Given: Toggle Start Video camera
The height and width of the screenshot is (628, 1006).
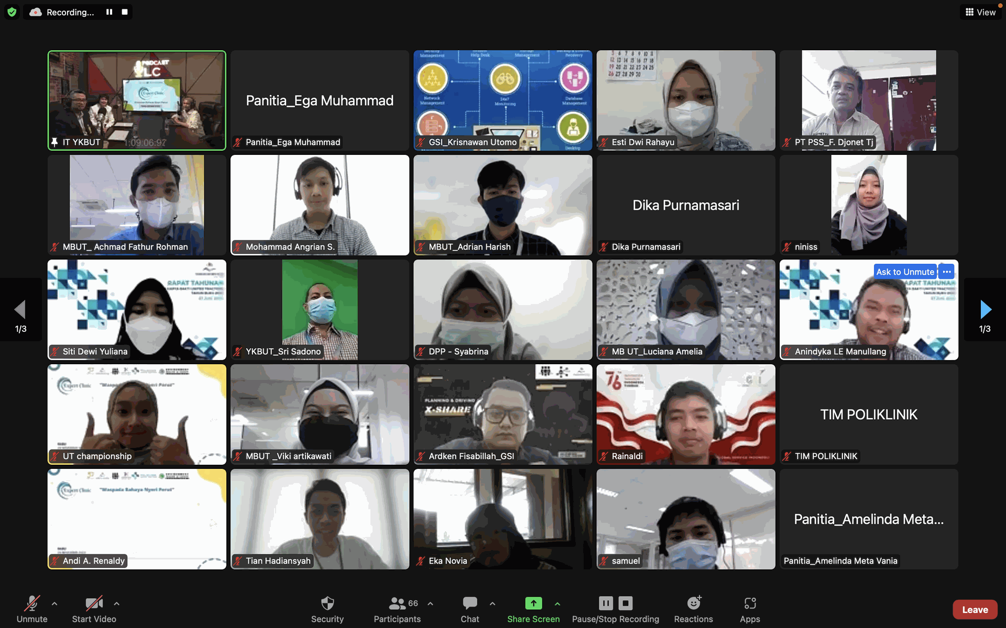Looking at the screenshot, I should click(94, 603).
